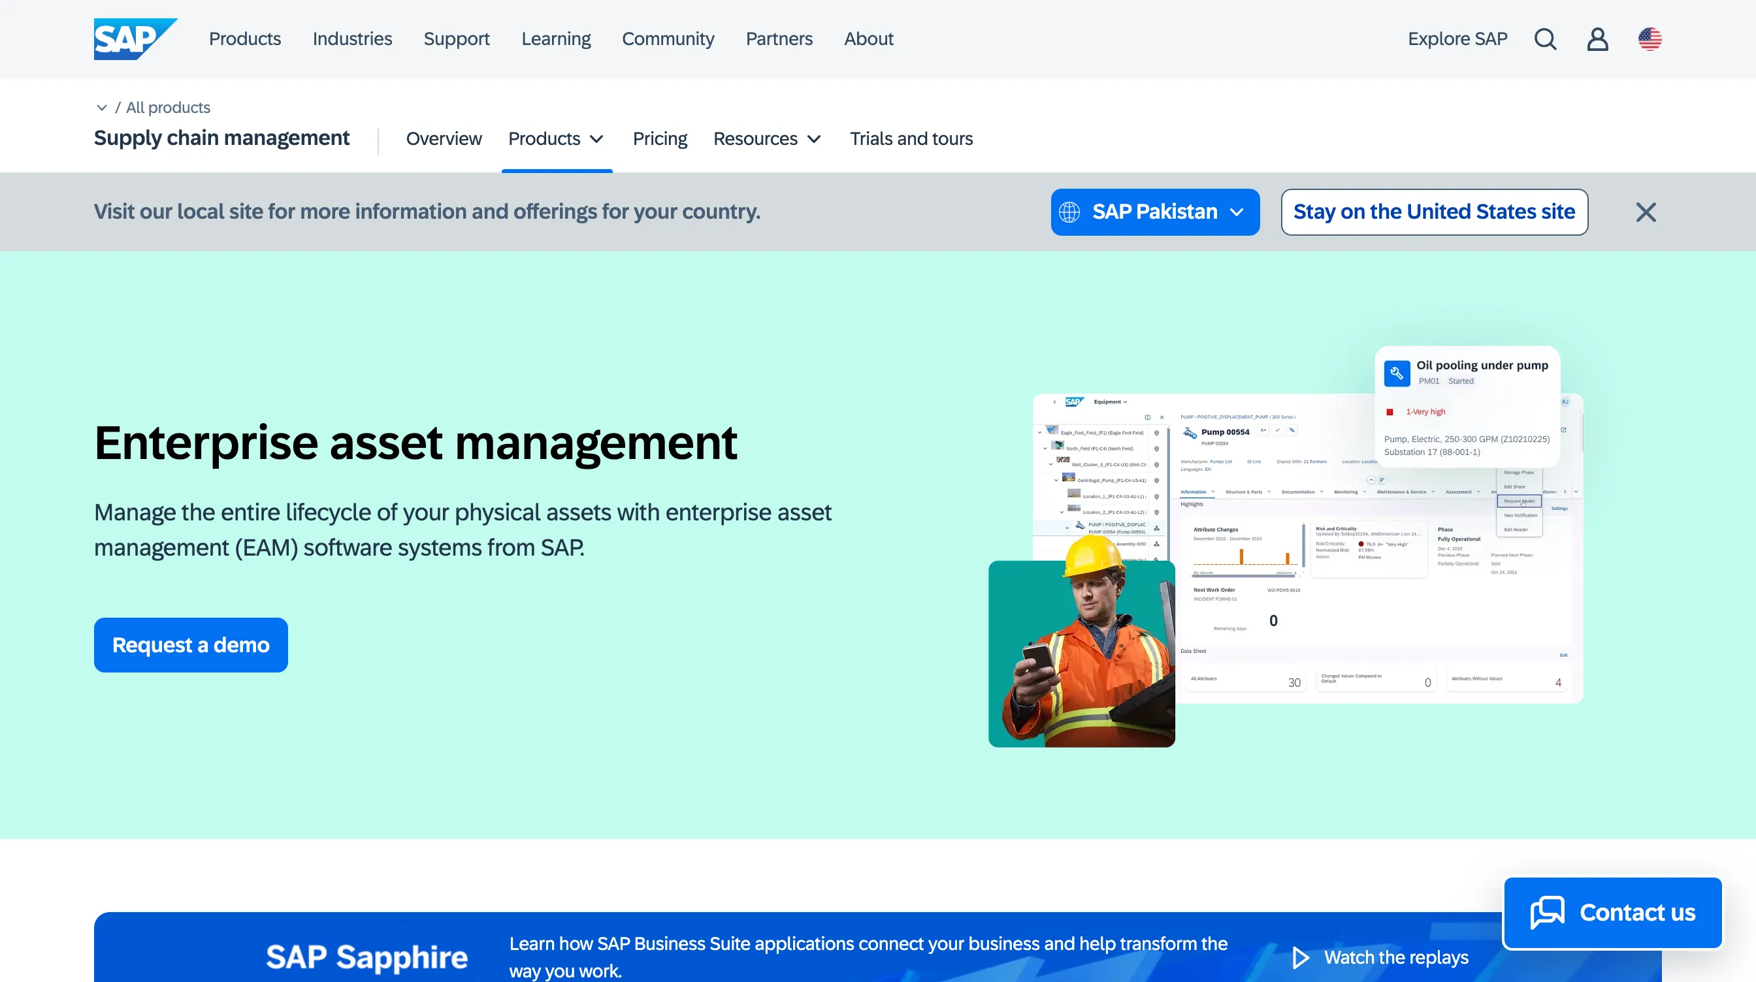Viewport: 1756px width, 982px height.
Task: Click the Request a demo button
Action: (x=191, y=644)
